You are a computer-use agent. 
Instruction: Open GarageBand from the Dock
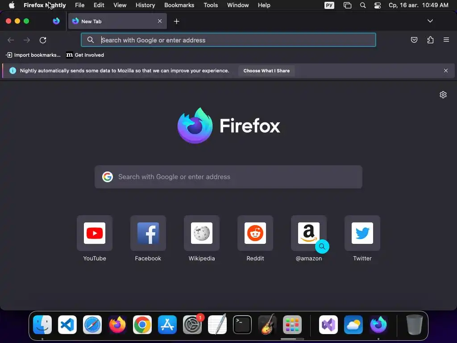pyautogui.click(x=267, y=325)
